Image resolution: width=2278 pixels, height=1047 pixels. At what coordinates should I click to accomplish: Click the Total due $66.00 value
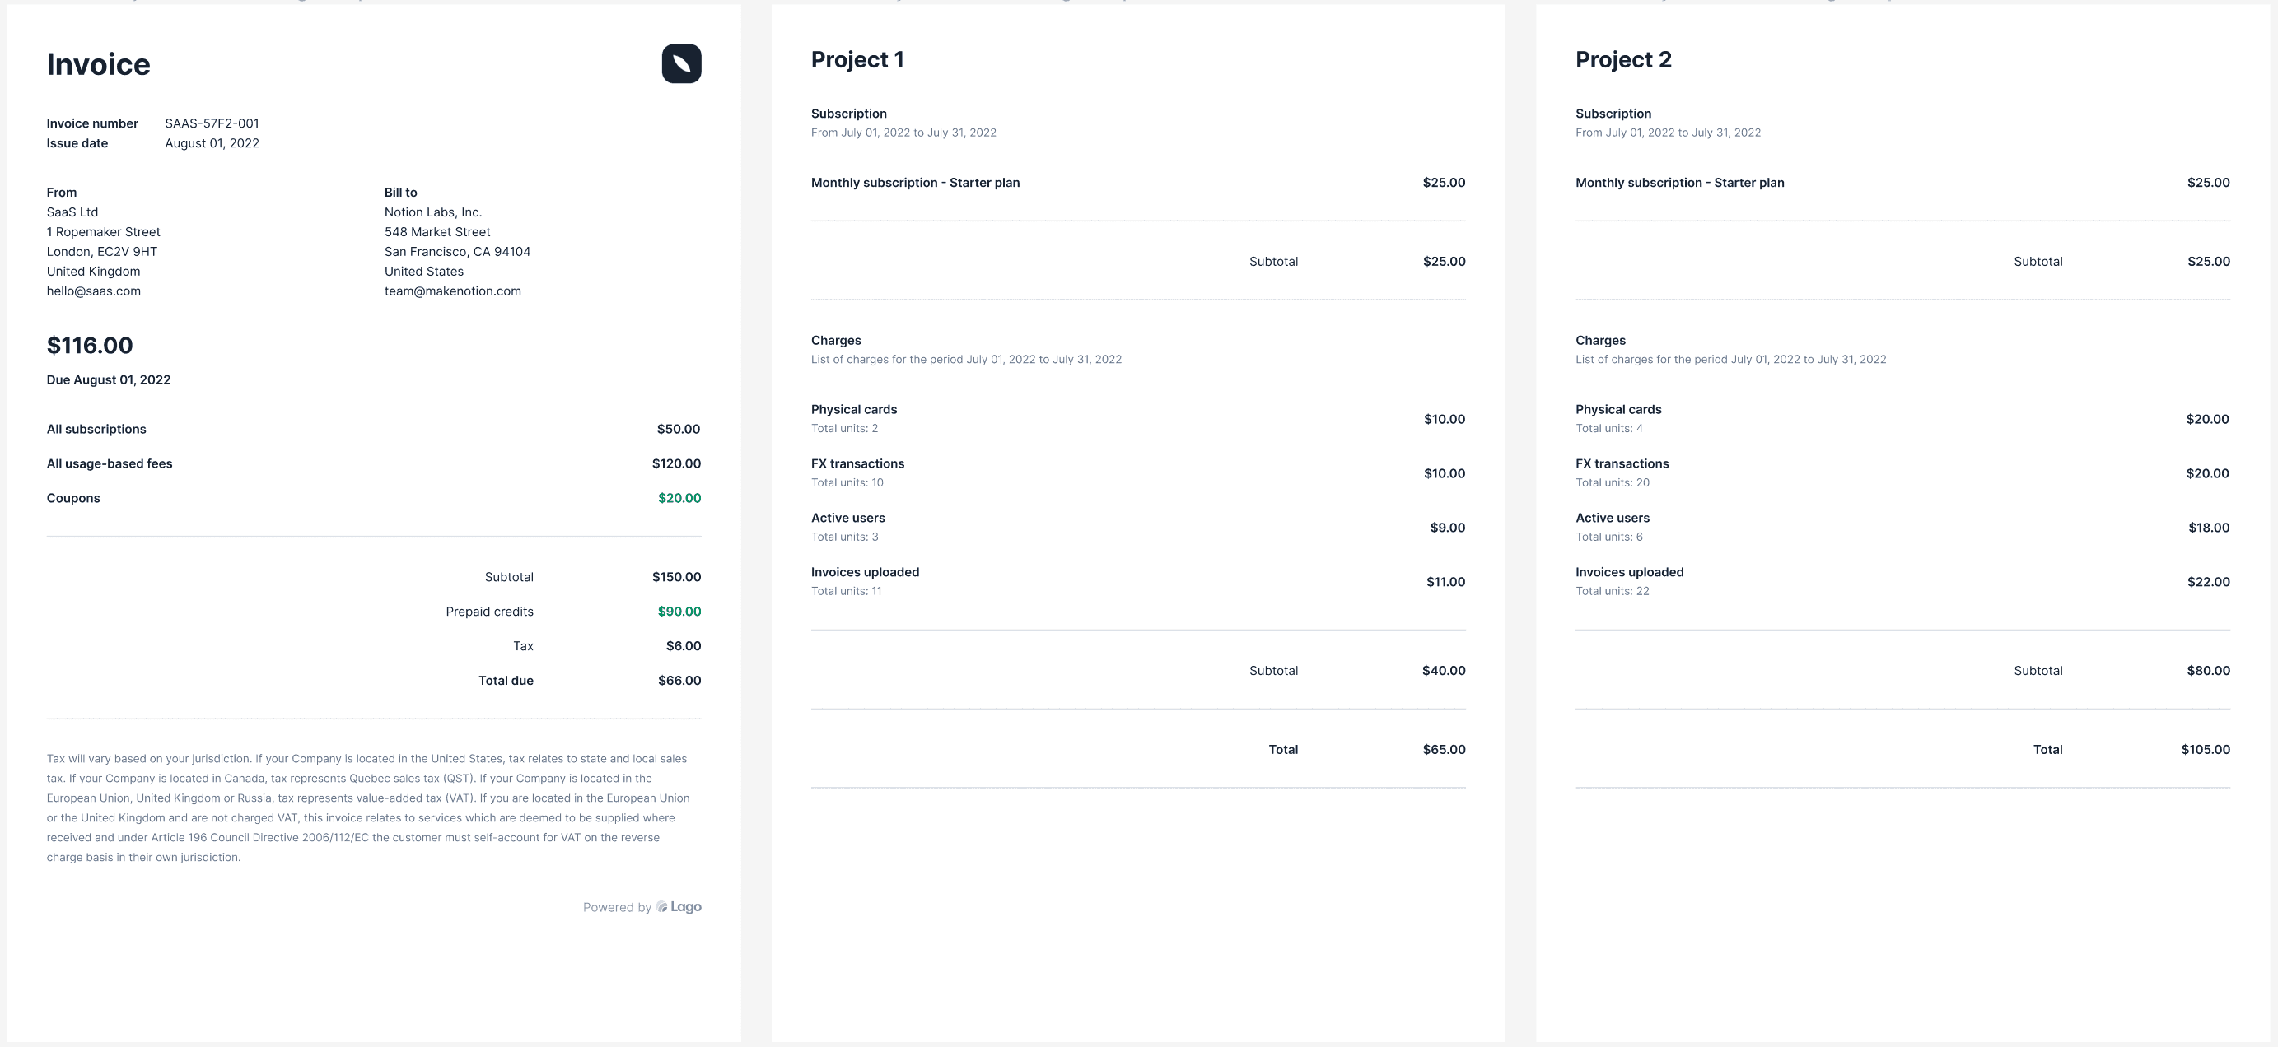point(679,681)
